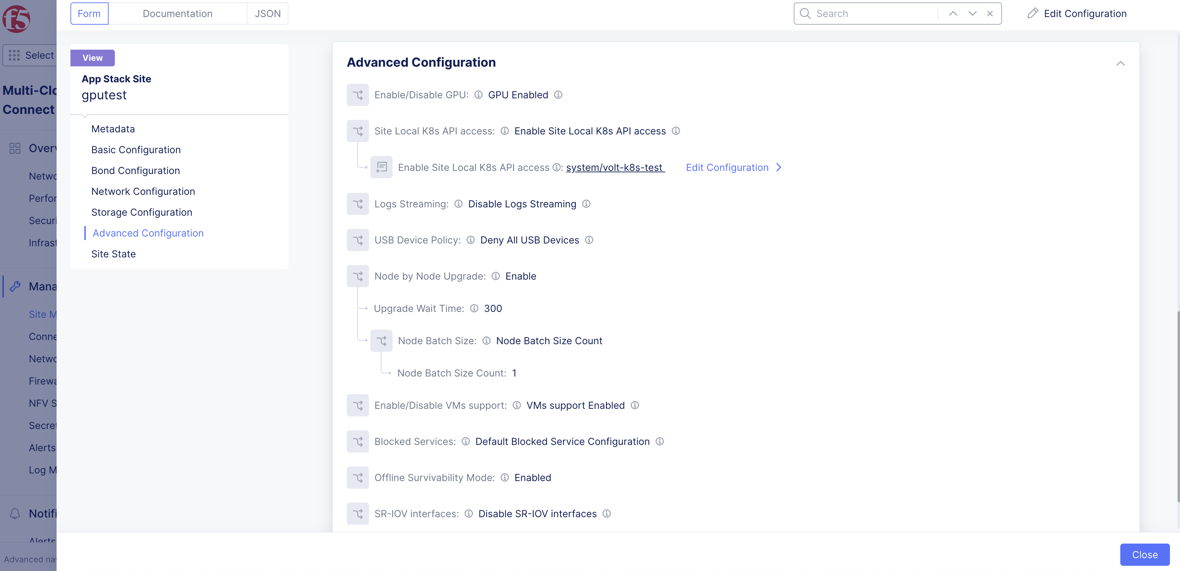The height and width of the screenshot is (571, 1180).
Task: Click the previous search result chevron
Action: click(x=953, y=13)
